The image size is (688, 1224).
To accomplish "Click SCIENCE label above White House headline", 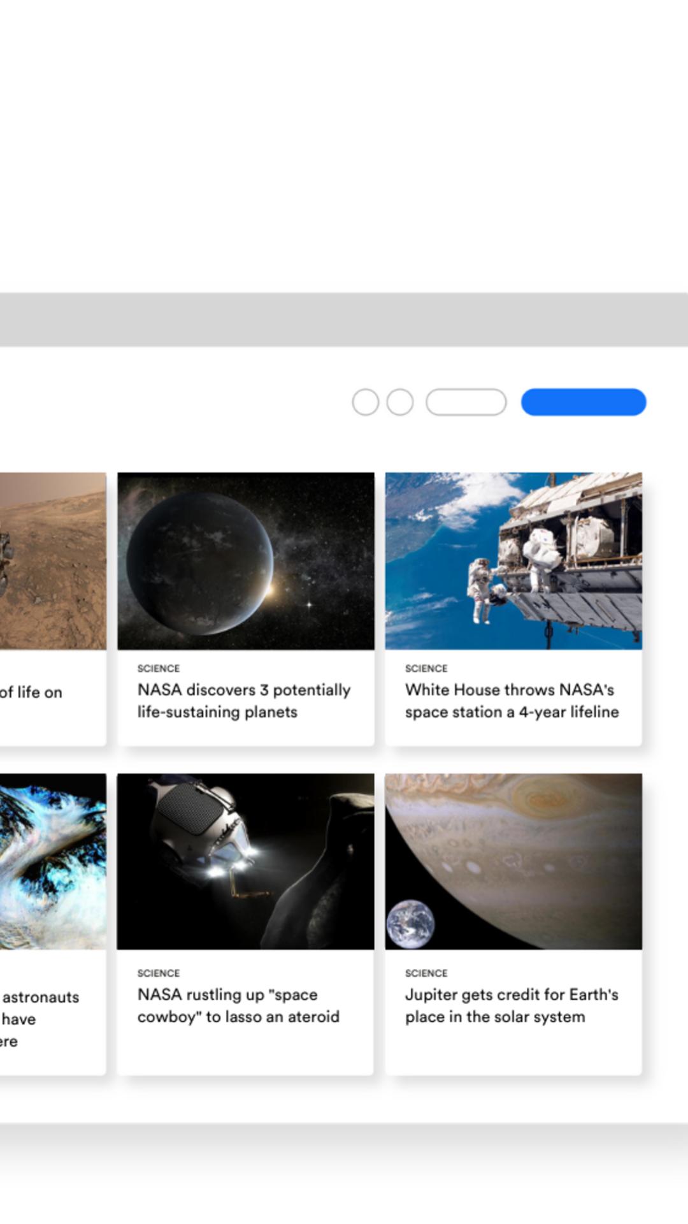I will coord(426,668).
